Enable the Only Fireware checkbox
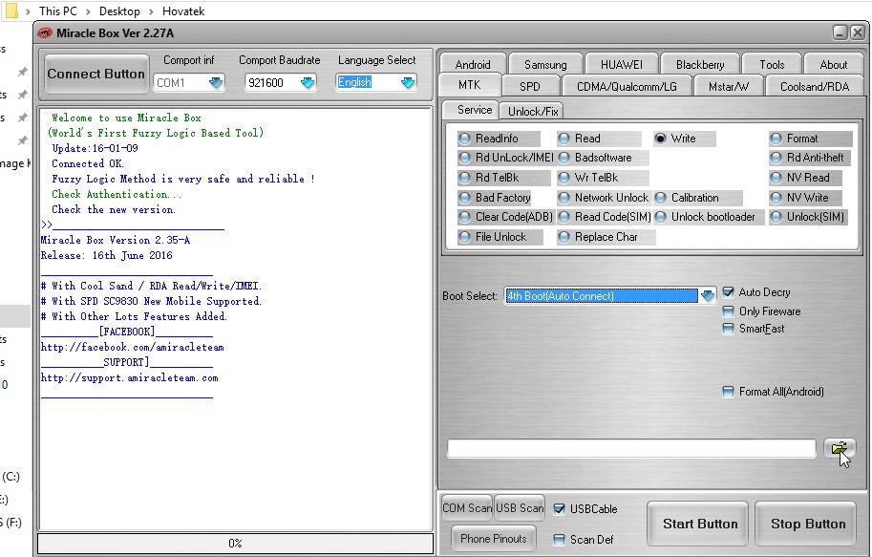 (x=729, y=311)
